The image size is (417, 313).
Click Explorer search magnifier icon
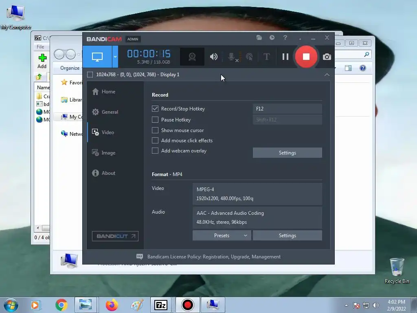click(367, 54)
